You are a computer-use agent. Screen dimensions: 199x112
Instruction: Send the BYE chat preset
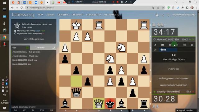point(52,110)
